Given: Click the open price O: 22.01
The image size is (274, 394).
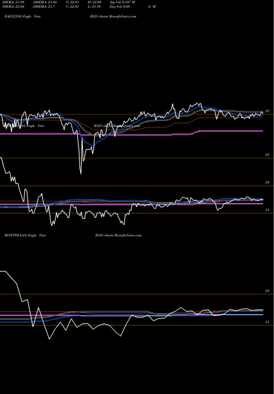Looking at the screenshot, I should coord(72,2).
